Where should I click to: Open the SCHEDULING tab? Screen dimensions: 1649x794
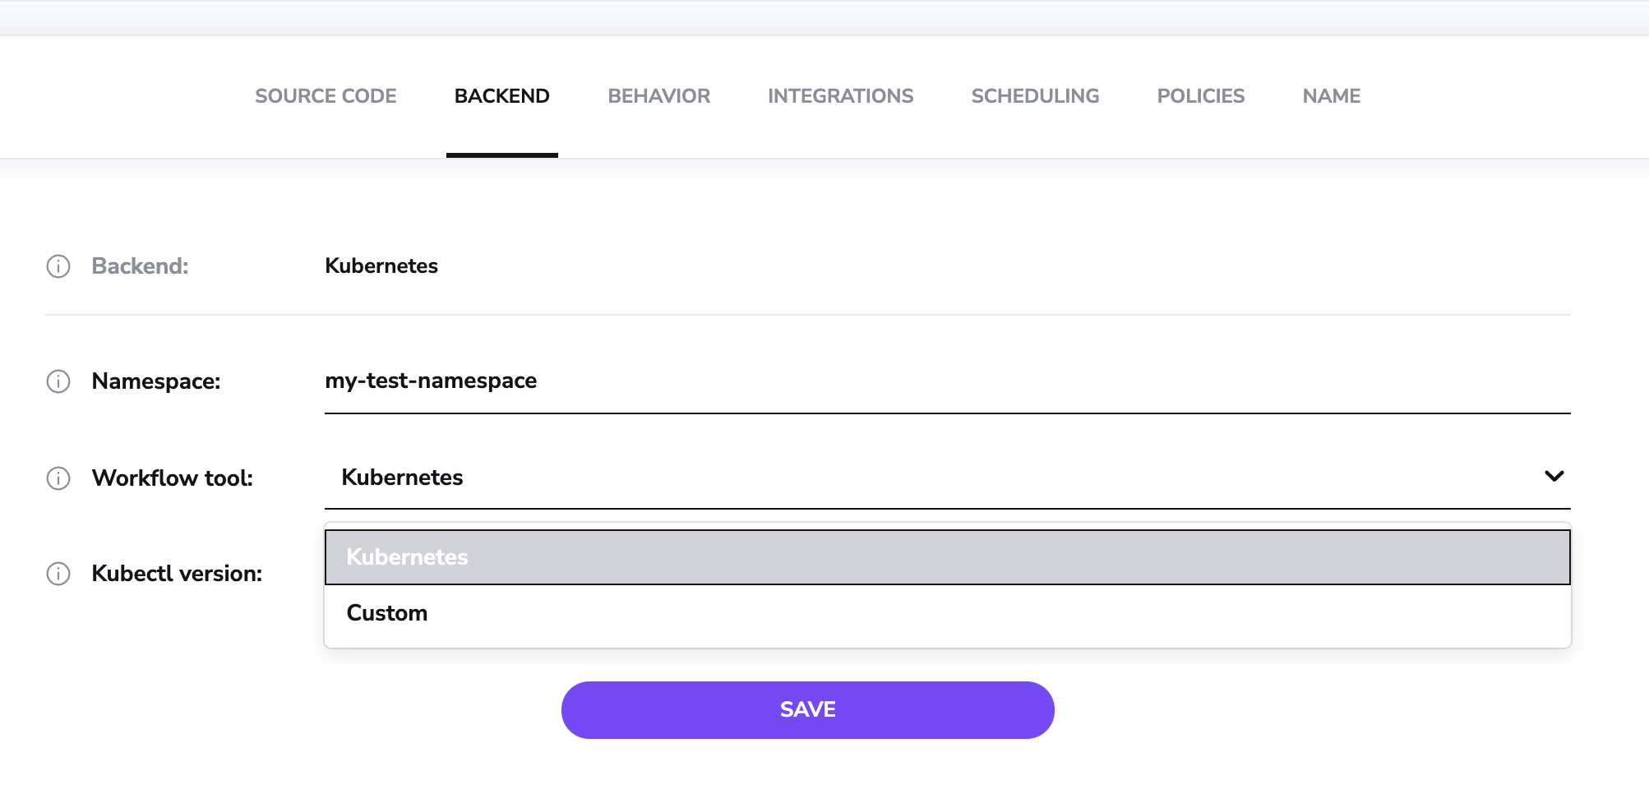point(1035,95)
